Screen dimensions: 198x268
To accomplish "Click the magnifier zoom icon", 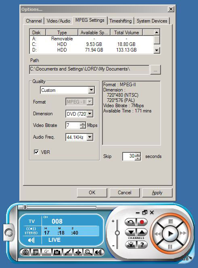I will [88, 252].
